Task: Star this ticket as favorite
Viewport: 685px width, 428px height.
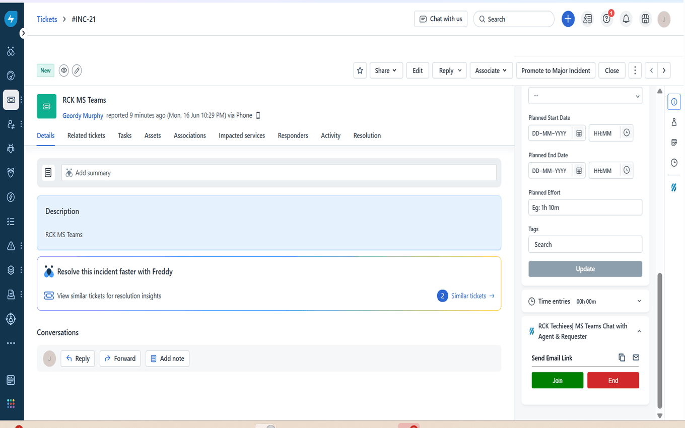Action: pos(360,70)
